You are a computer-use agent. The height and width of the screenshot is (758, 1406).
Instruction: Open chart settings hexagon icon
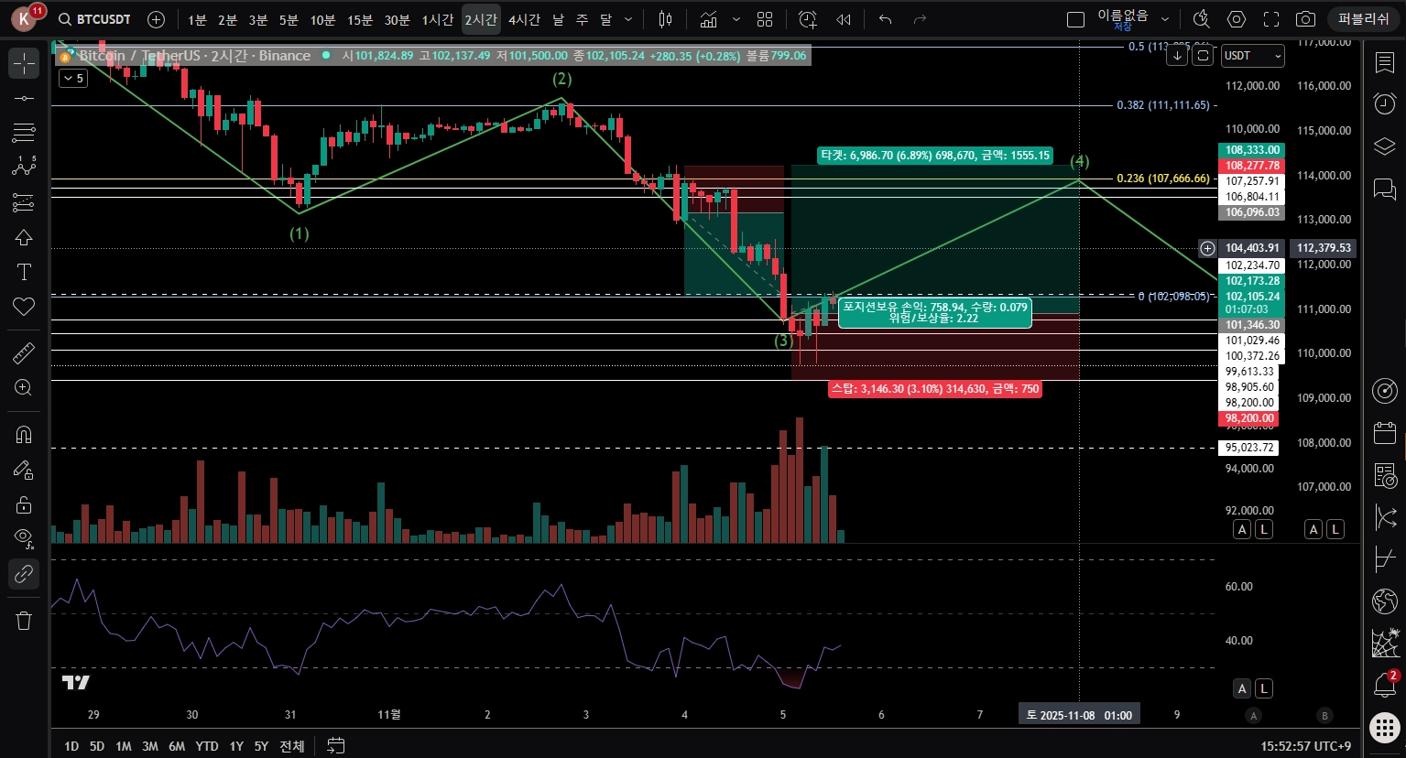(x=1237, y=19)
